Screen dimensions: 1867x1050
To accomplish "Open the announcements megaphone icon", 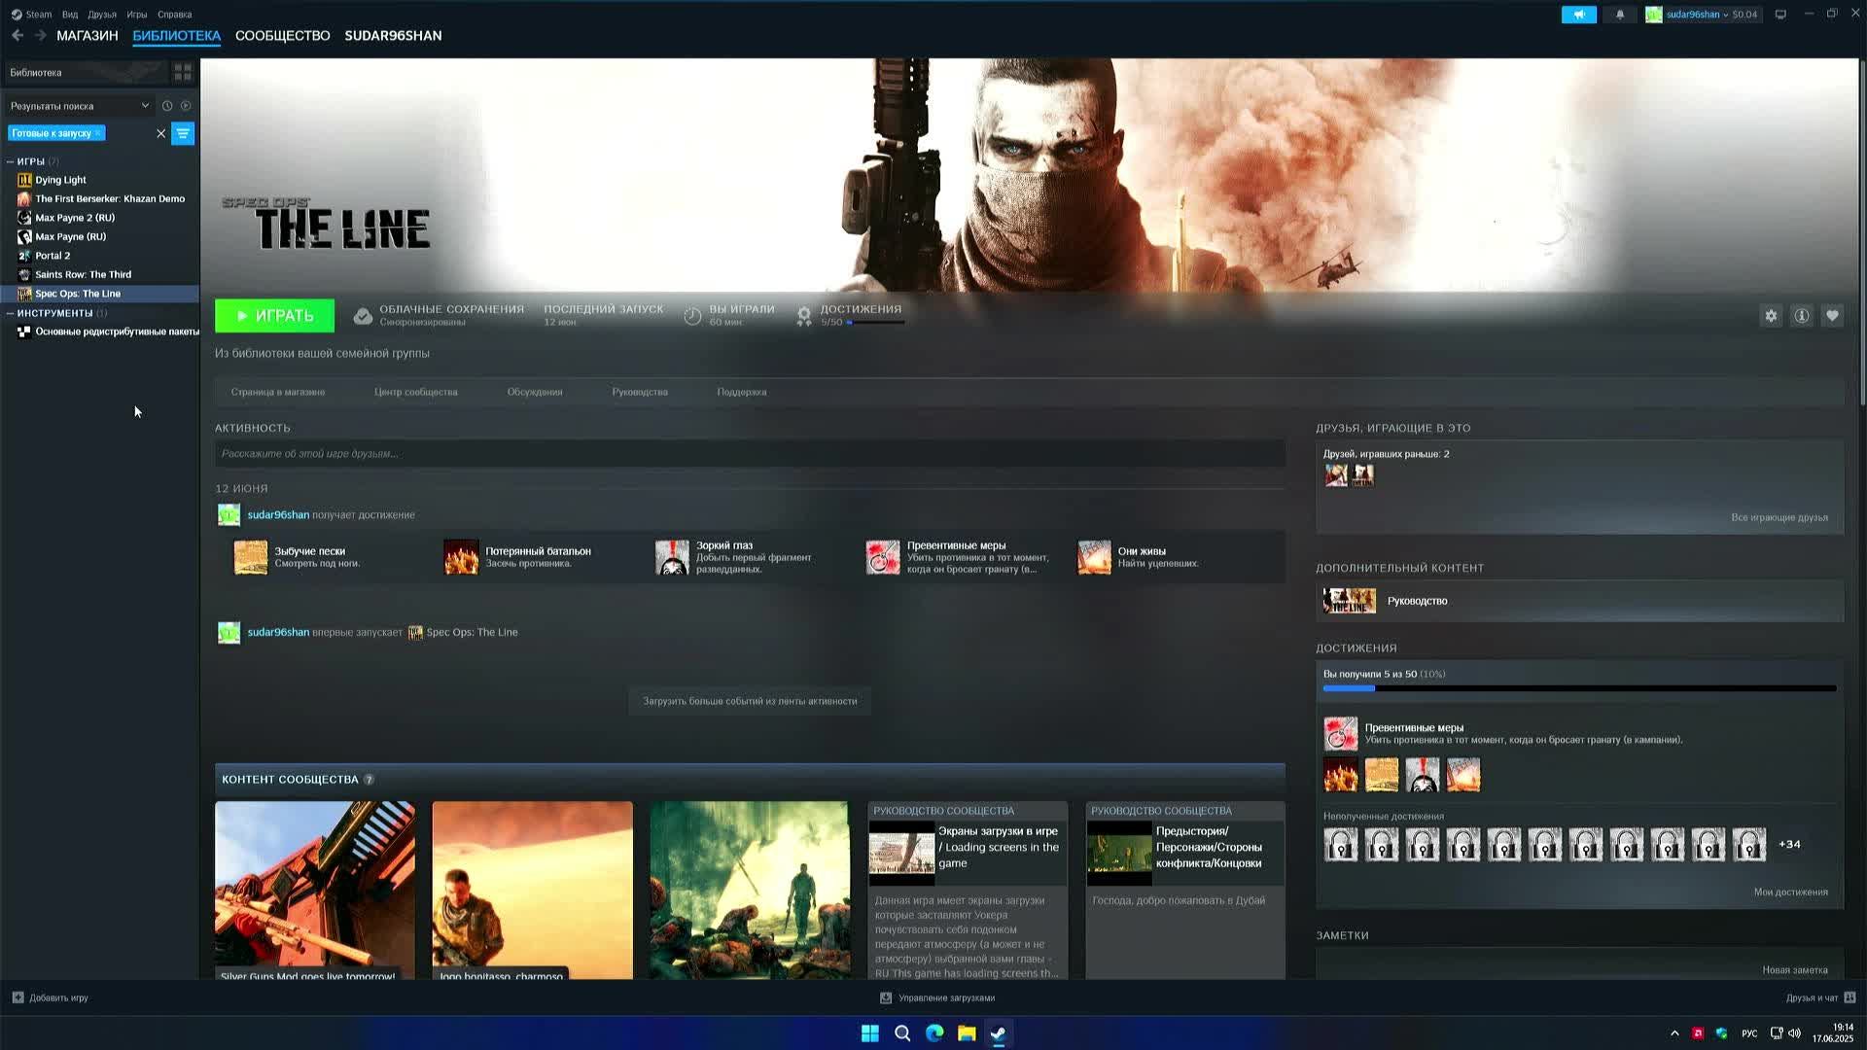I will tap(1578, 15).
